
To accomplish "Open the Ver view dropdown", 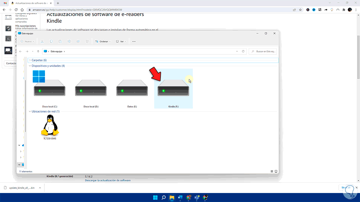I will coord(121,41).
